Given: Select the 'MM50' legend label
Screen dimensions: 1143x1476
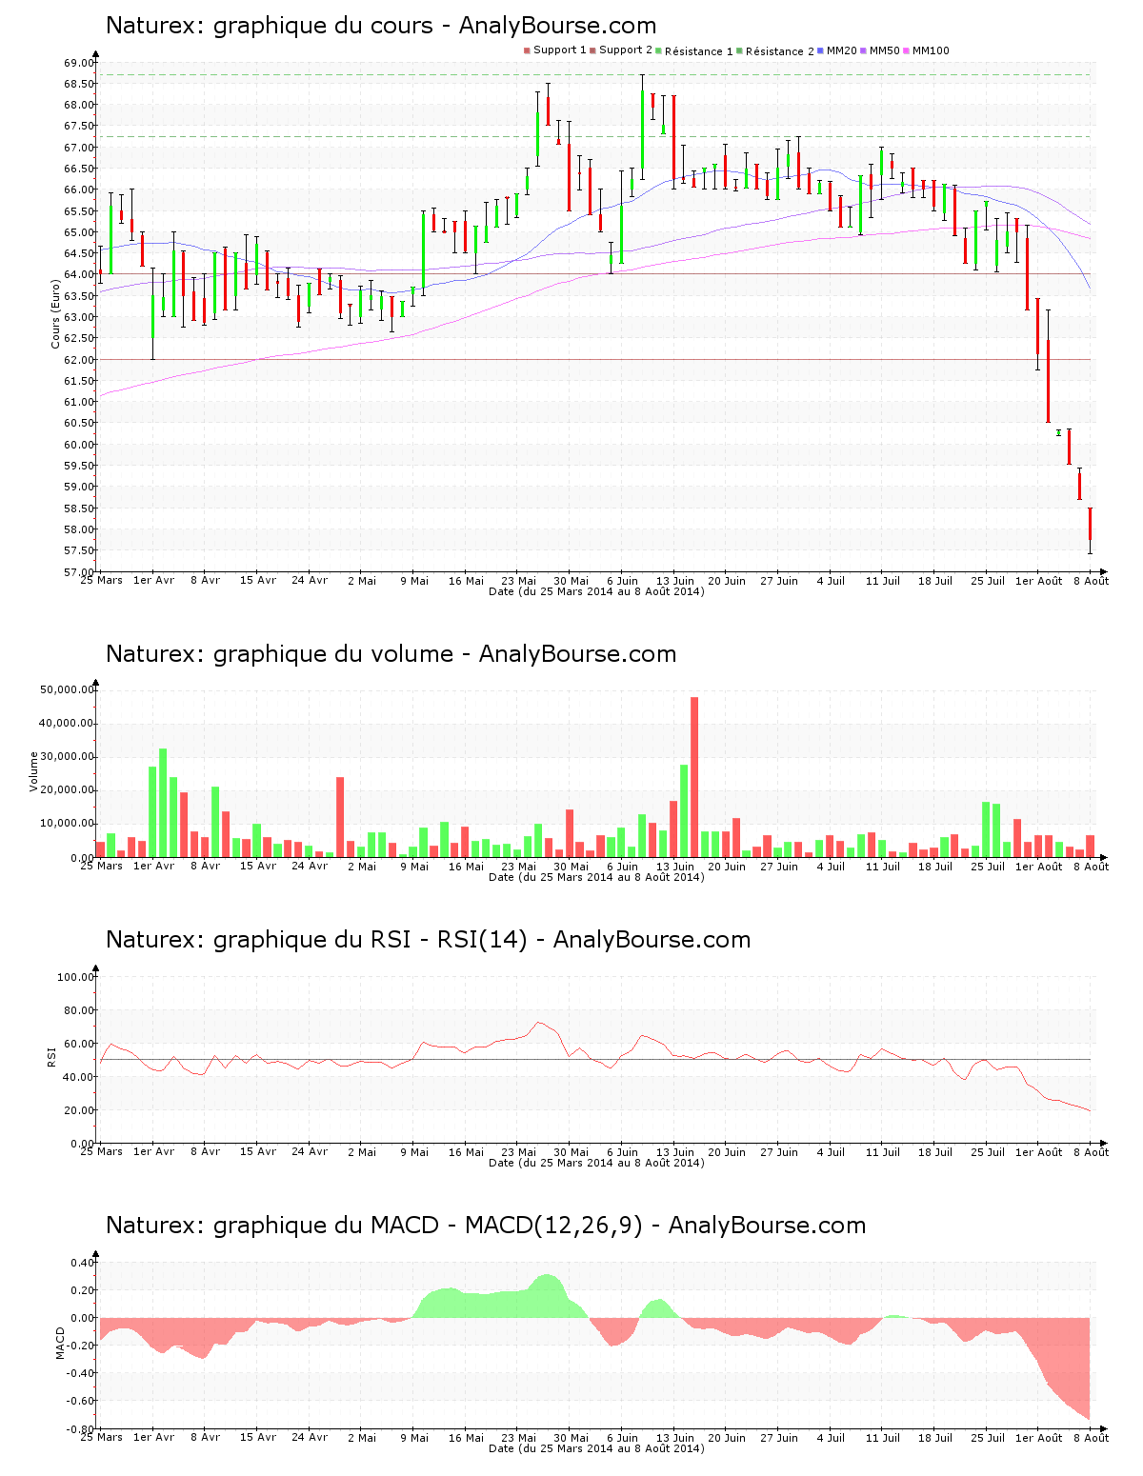Looking at the screenshot, I should coord(885,50).
